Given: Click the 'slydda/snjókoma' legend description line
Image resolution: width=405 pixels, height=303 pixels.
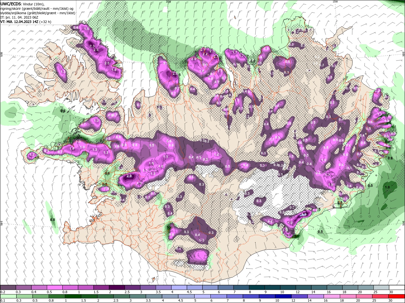Looking at the screenshot, I should (38, 13).
